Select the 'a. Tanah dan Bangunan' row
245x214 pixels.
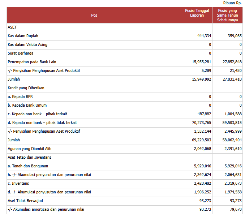[x=28, y=166]
